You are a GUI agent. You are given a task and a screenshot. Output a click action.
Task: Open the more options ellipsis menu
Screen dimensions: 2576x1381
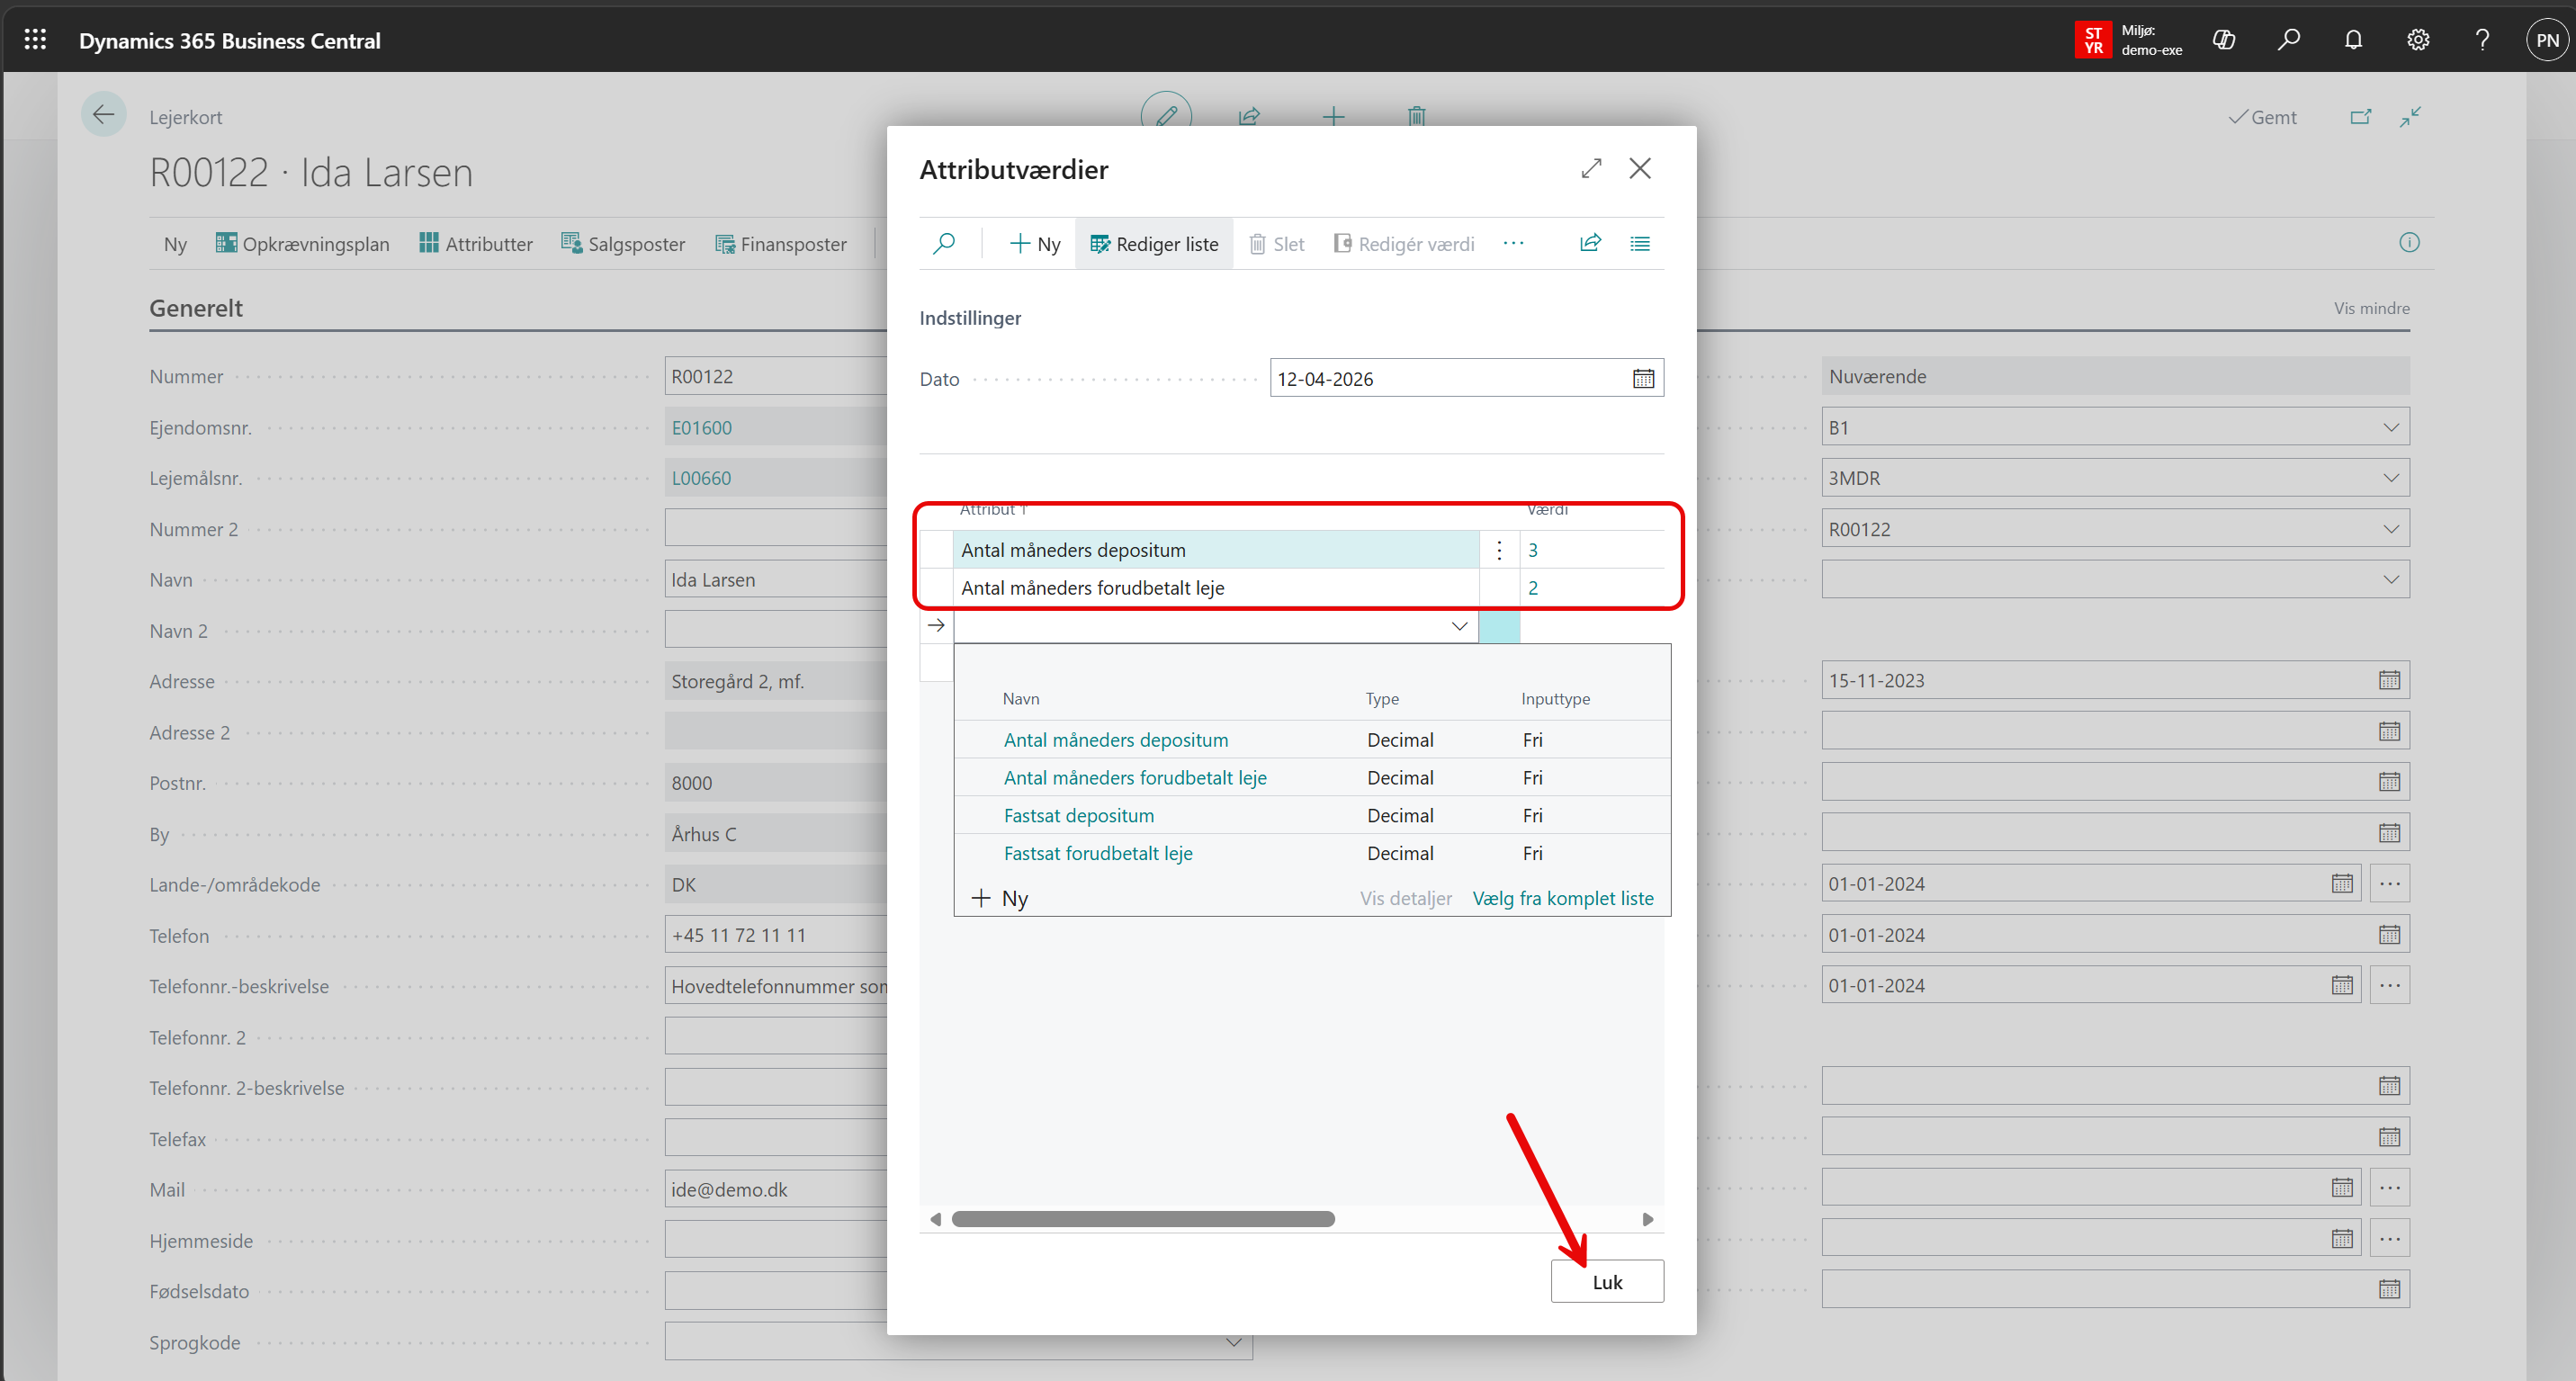(x=1513, y=243)
